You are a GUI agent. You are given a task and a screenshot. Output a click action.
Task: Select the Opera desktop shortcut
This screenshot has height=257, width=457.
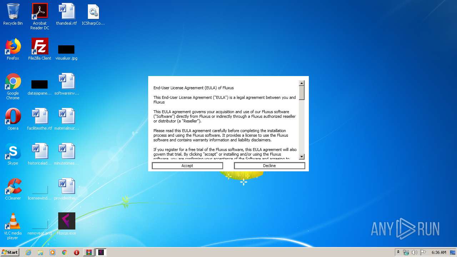coord(13,120)
